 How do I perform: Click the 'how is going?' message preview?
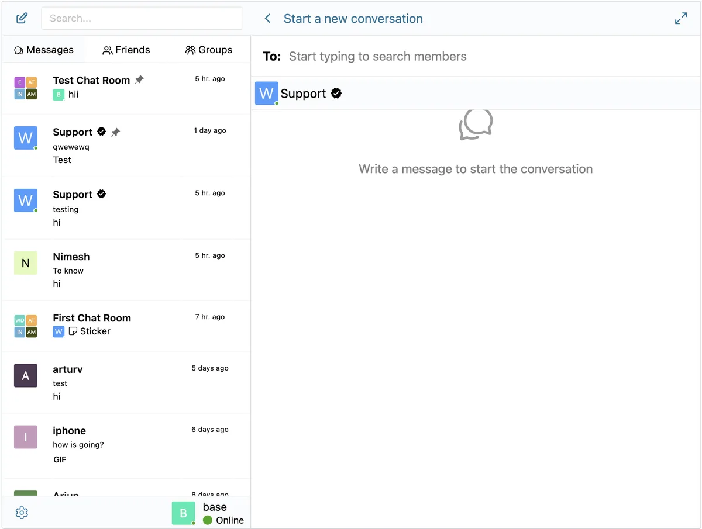click(78, 445)
